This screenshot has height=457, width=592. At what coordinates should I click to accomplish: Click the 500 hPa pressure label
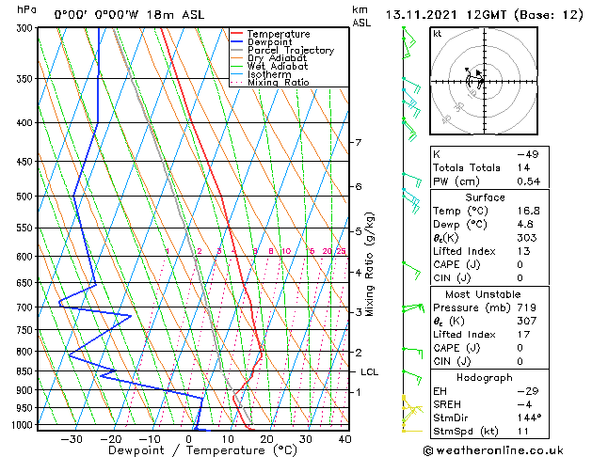click(26, 197)
